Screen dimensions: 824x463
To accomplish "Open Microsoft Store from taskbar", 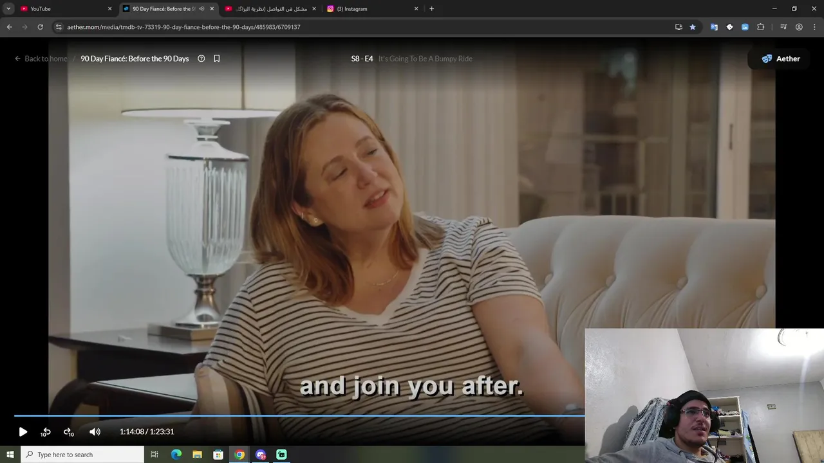I will pos(218,455).
